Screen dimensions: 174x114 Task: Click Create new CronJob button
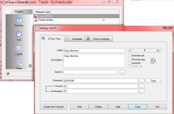click(53, 107)
